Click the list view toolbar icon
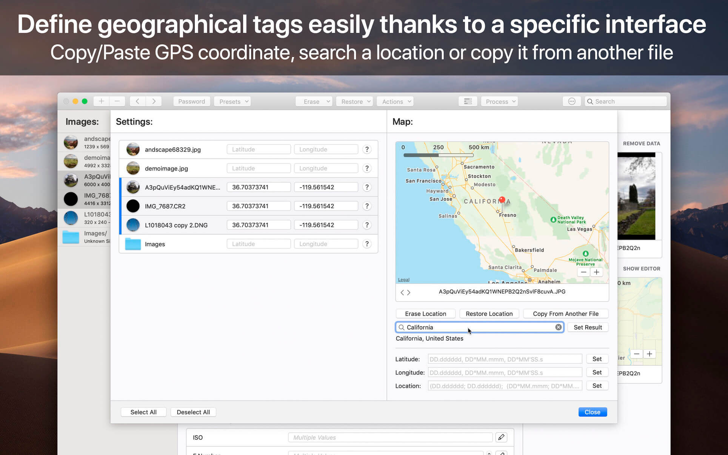 [x=468, y=101]
